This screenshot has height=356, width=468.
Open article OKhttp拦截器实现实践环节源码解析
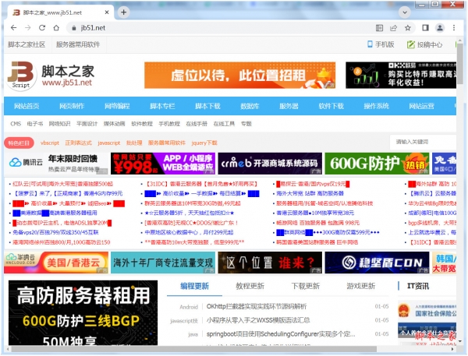(x=257, y=306)
